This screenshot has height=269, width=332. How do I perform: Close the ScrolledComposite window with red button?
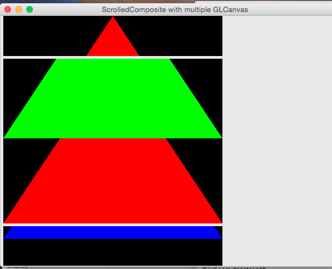tap(8, 9)
